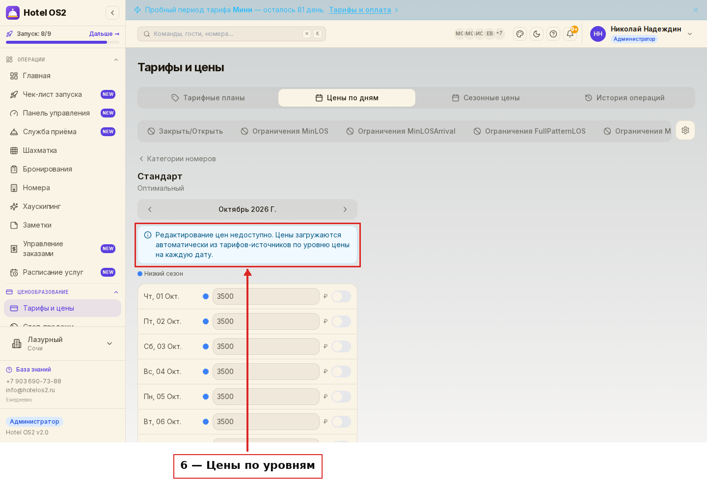
Task: Toggle the switch for Сб, 03 Окт.
Action: click(x=341, y=346)
